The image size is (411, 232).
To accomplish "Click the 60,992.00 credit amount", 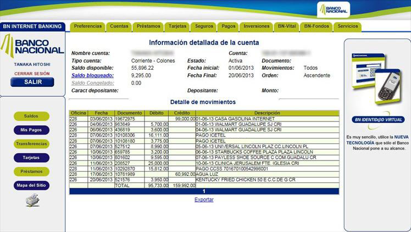I will [x=185, y=174].
